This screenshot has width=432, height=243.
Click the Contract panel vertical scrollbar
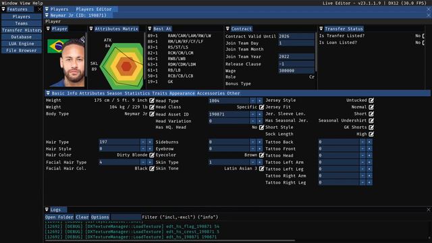(316, 53)
